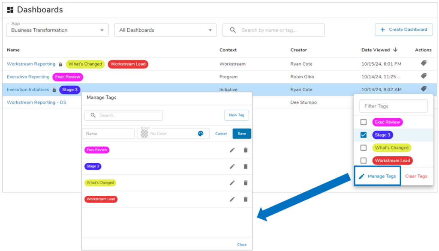Delete the Workstream Lead tag

tap(246, 200)
